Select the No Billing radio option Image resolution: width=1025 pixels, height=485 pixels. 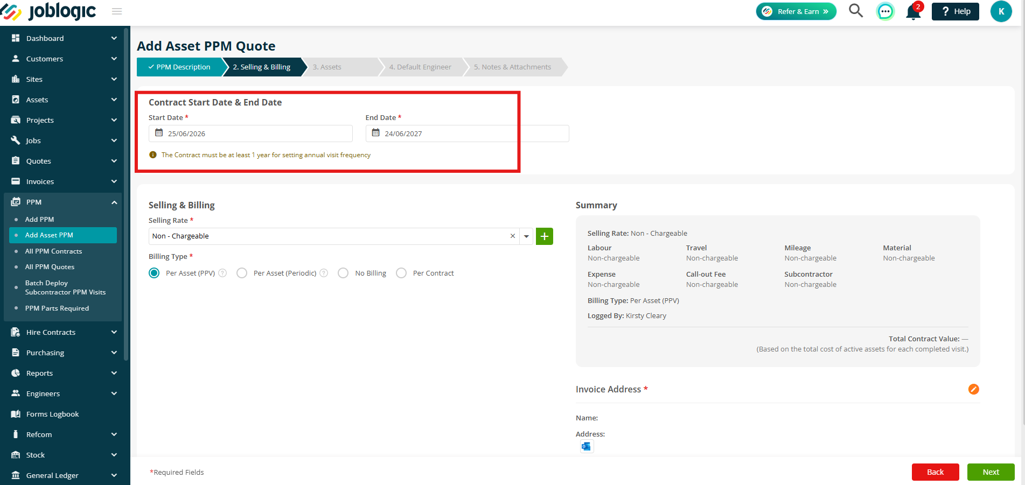tap(343, 273)
